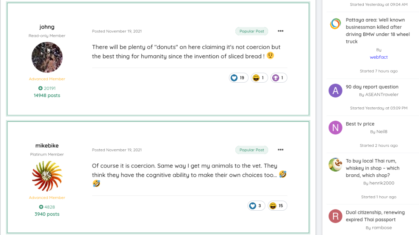419x235 pixels.
Task: Click the heart reaction on johng's post
Action: click(x=239, y=78)
